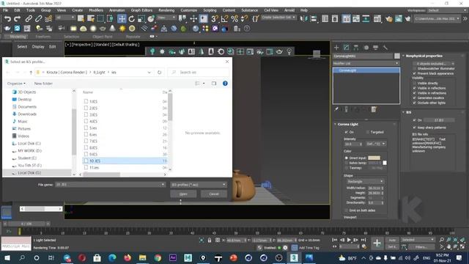This screenshot has width=469, height=264.
Task: Select the Direct input color radio
Action: click(x=347, y=158)
